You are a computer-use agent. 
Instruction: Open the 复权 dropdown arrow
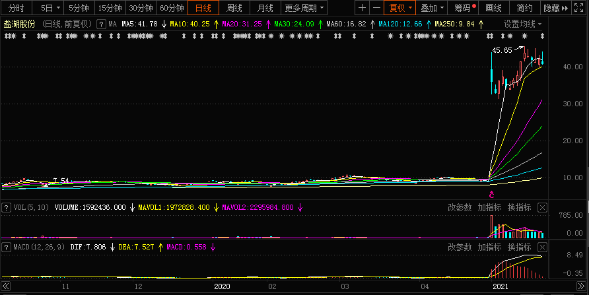pyautogui.click(x=410, y=8)
